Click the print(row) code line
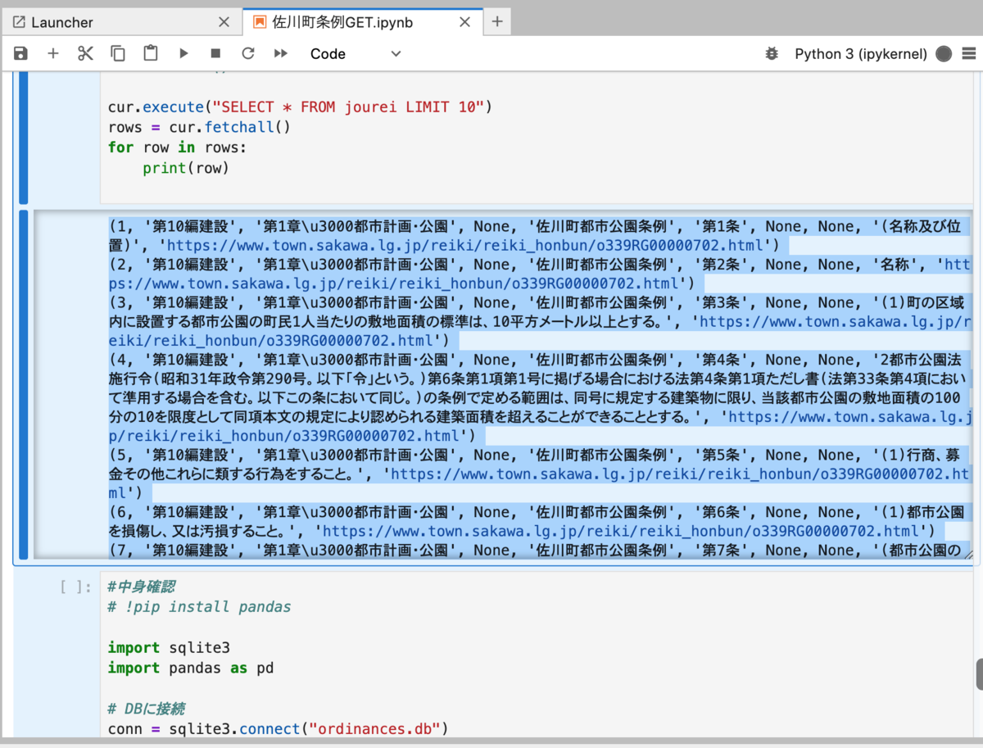Image resolution: width=983 pixels, height=748 pixels. pyautogui.click(x=186, y=168)
